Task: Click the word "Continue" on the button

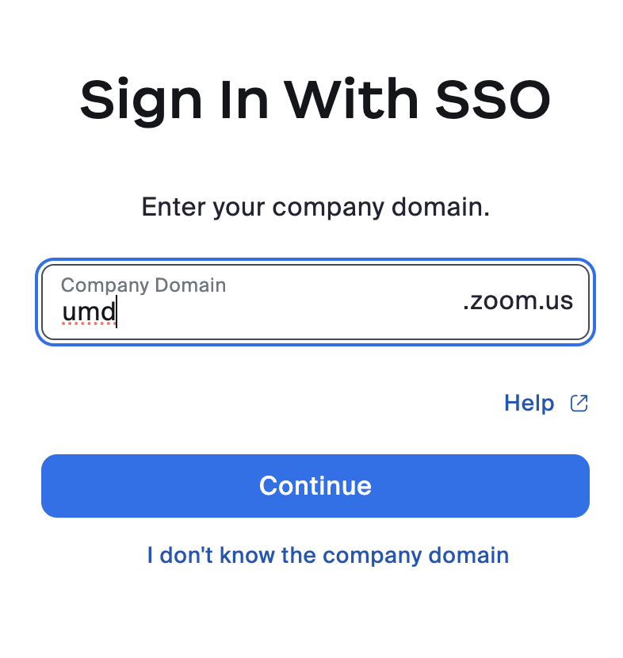Action: coord(315,485)
